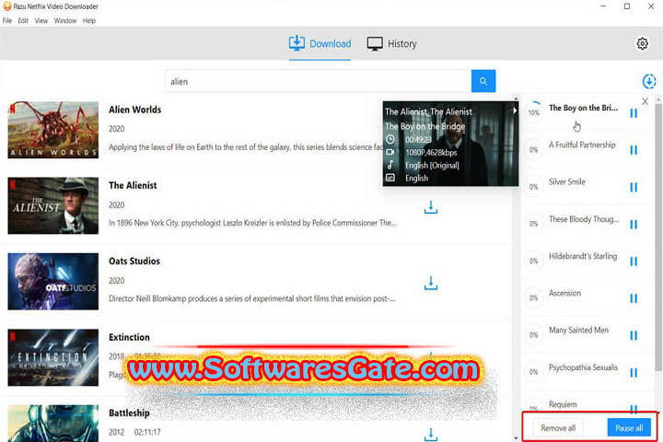Pause A Fruitful Partnership download
The height and width of the screenshot is (442, 663).
click(633, 150)
